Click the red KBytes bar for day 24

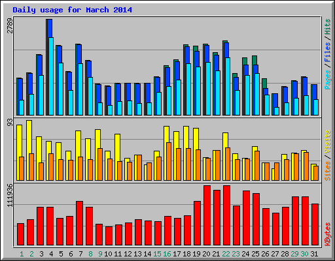(246, 218)
